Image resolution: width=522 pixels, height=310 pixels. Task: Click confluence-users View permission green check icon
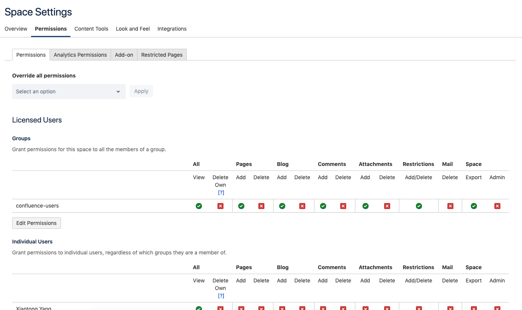[199, 206]
